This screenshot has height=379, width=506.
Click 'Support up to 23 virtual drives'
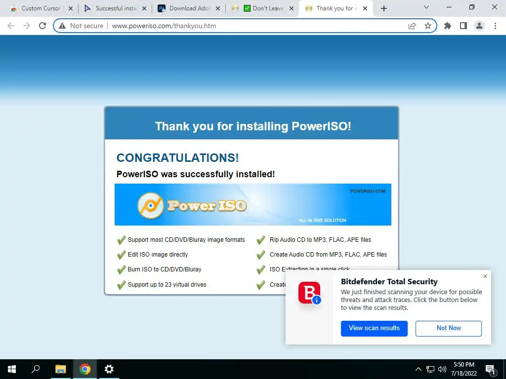167,285
